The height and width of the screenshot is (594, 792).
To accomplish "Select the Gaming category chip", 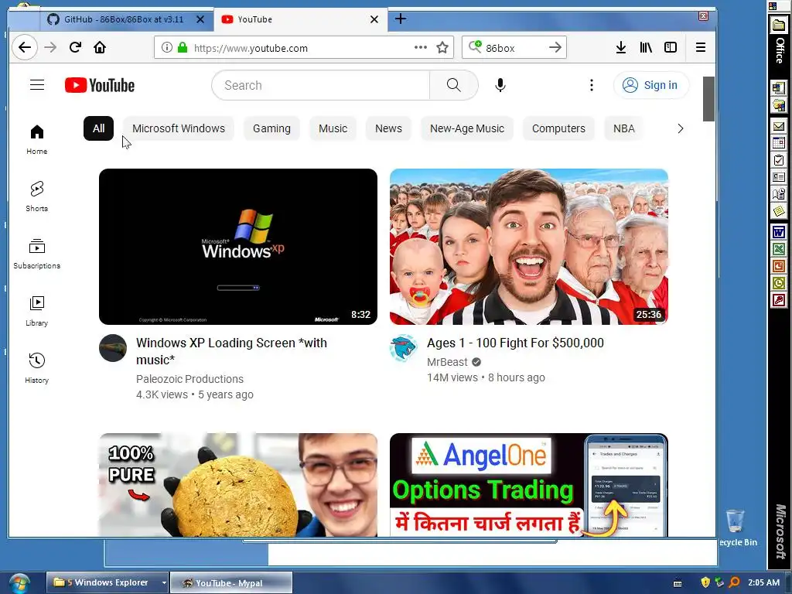I will (271, 128).
